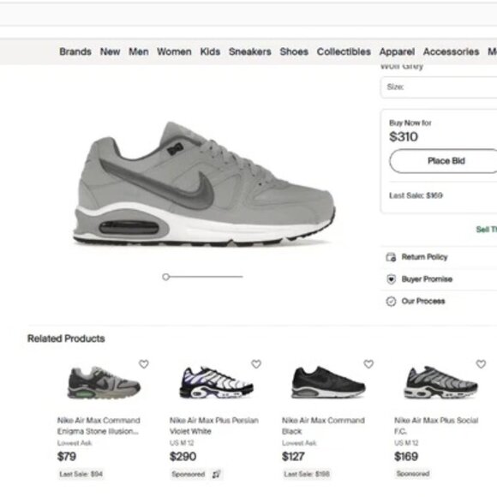
Task: Click the Our Process checkmark icon
Action: 391,301
